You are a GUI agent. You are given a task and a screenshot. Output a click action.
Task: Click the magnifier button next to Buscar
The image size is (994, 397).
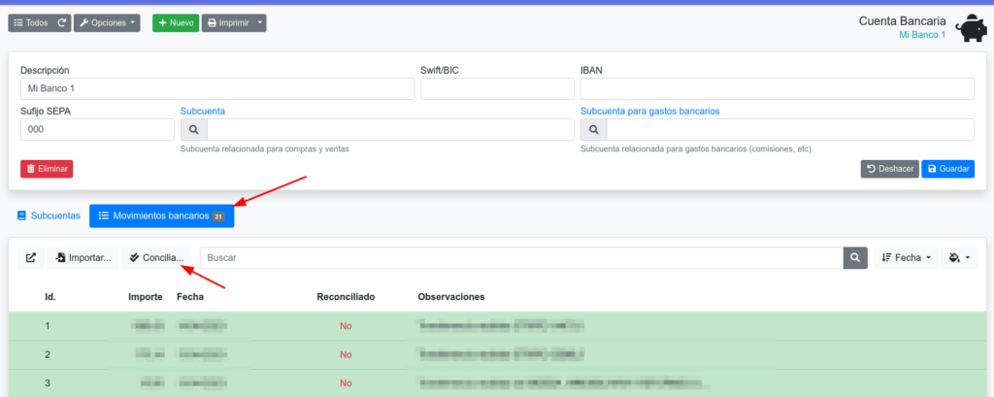tap(855, 258)
